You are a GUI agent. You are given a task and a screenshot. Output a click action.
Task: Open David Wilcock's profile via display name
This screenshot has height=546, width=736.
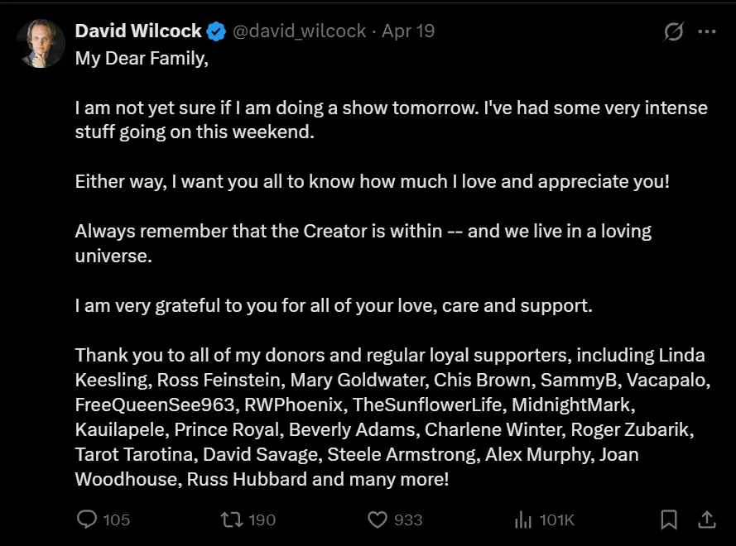[x=138, y=31]
